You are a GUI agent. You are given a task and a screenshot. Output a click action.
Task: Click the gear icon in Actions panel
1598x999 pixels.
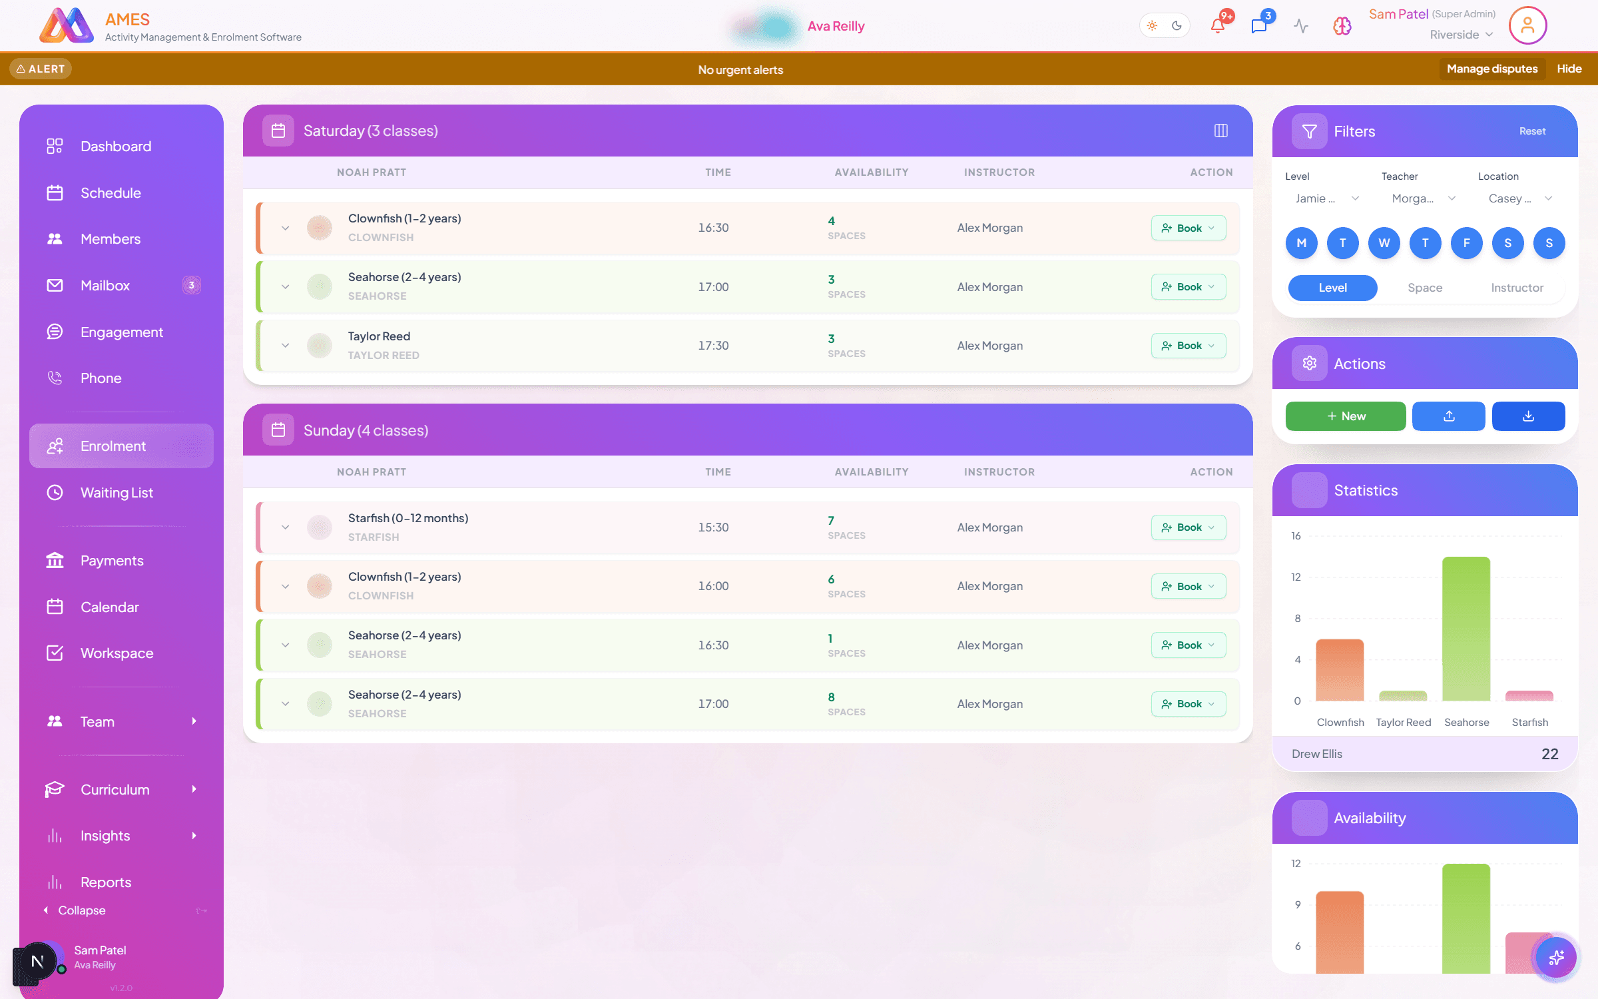pyautogui.click(x=1309, y=364)
